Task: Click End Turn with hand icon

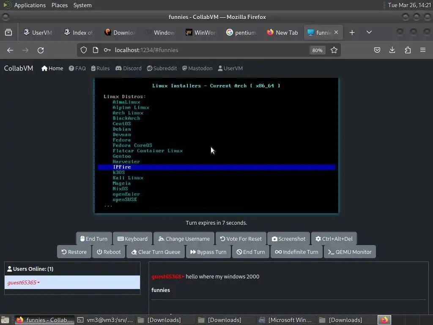Action: (94, 239)
